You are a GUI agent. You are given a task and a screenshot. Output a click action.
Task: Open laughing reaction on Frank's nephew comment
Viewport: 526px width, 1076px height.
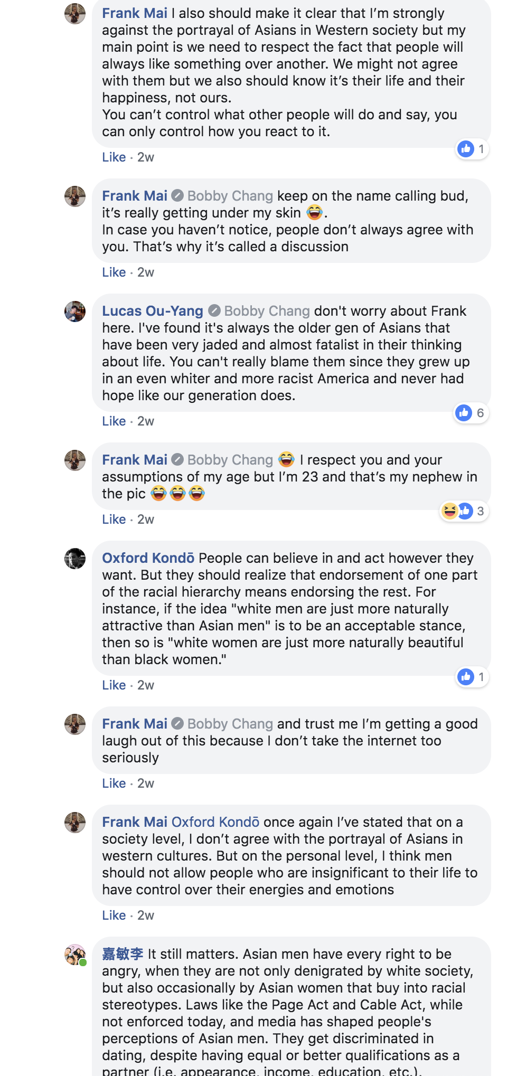tap(449, 511)
